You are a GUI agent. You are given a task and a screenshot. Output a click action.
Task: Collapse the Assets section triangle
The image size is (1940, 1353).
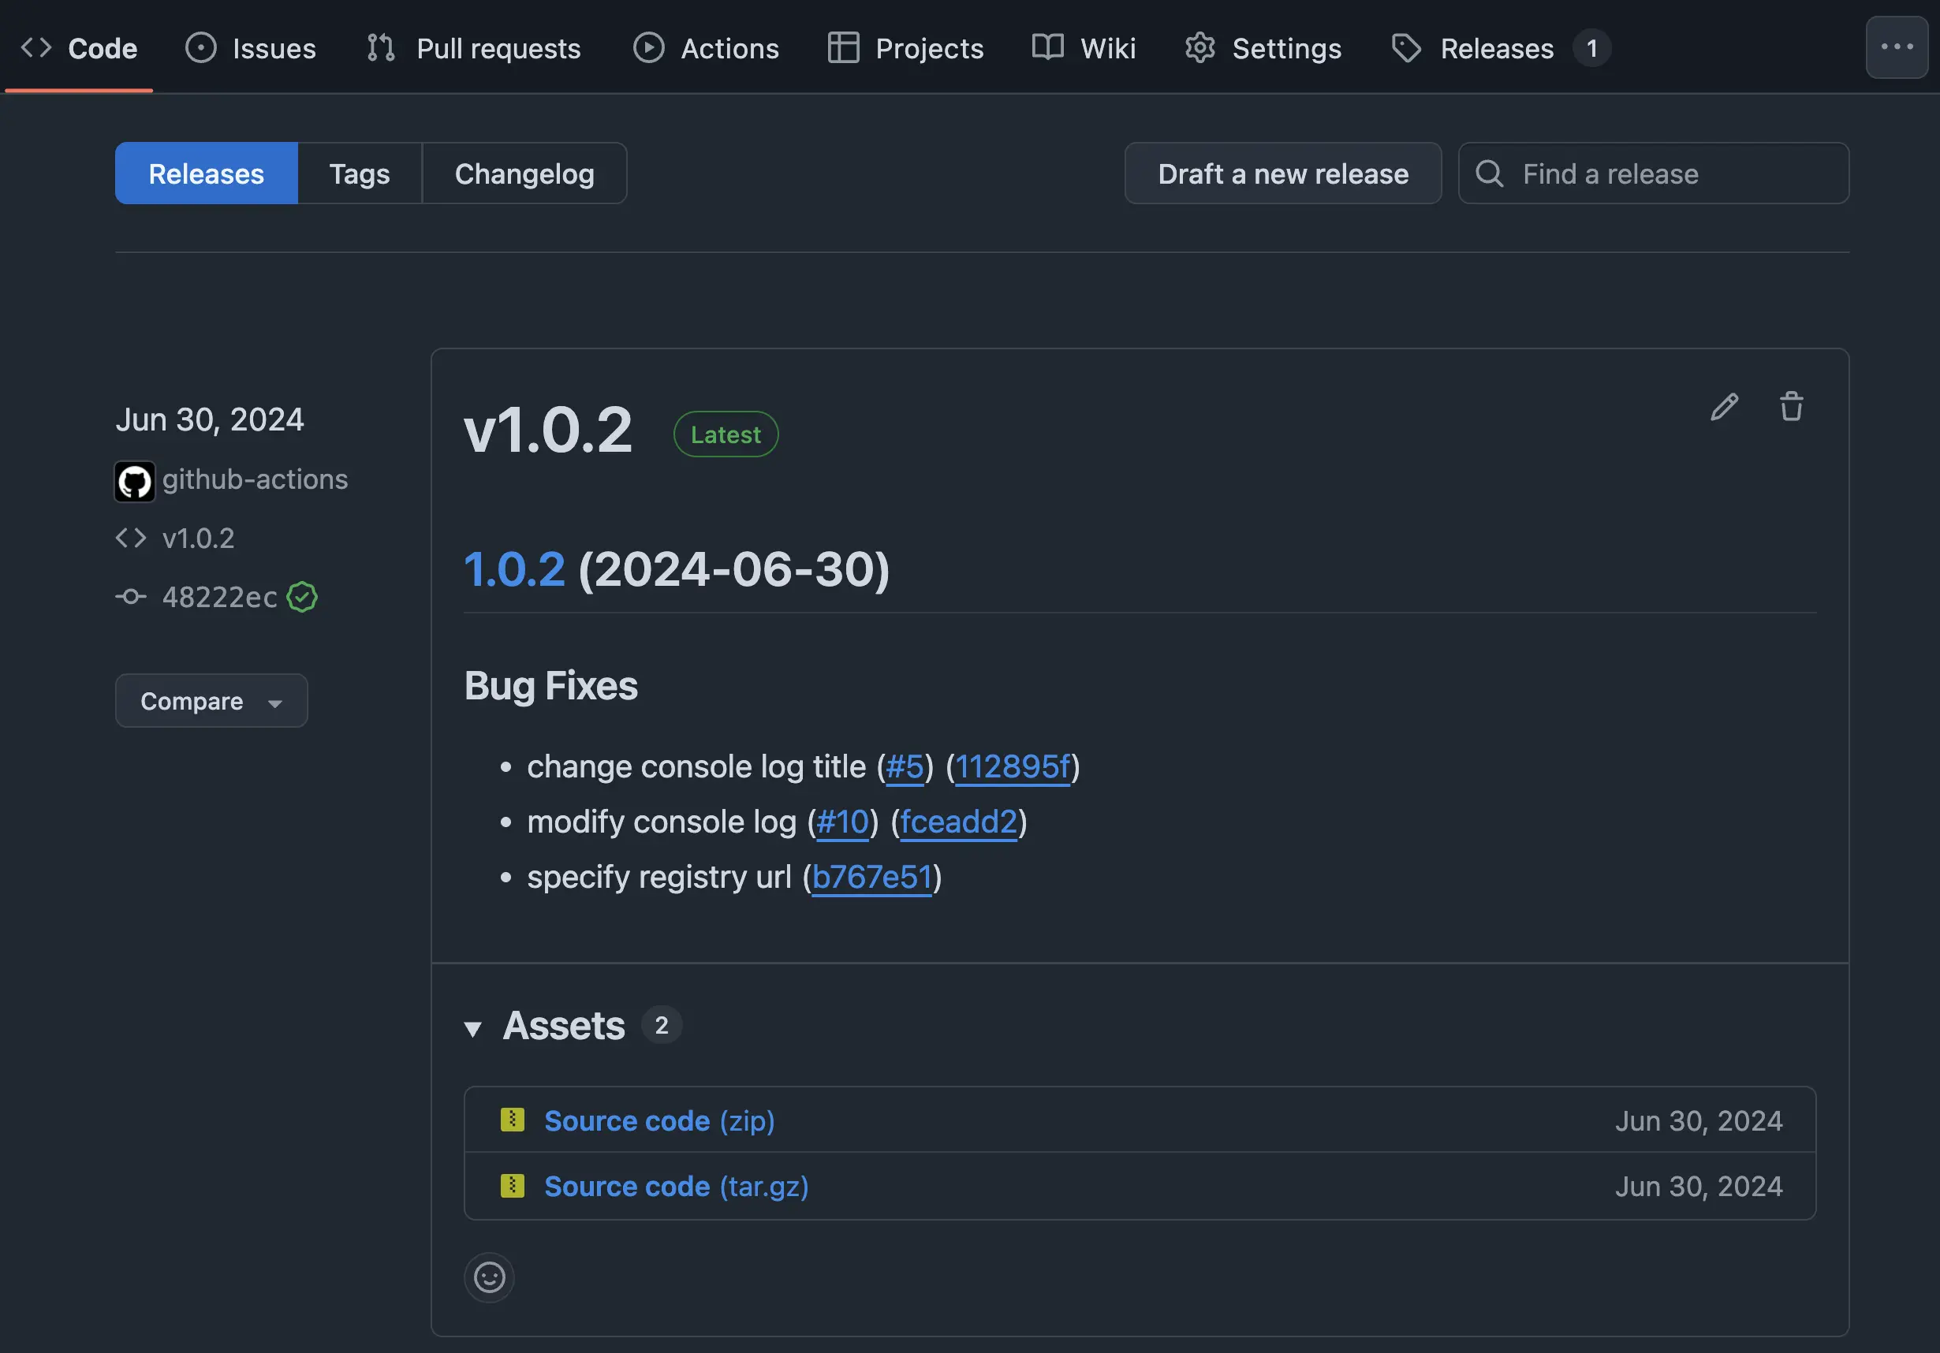point(473,1028)
